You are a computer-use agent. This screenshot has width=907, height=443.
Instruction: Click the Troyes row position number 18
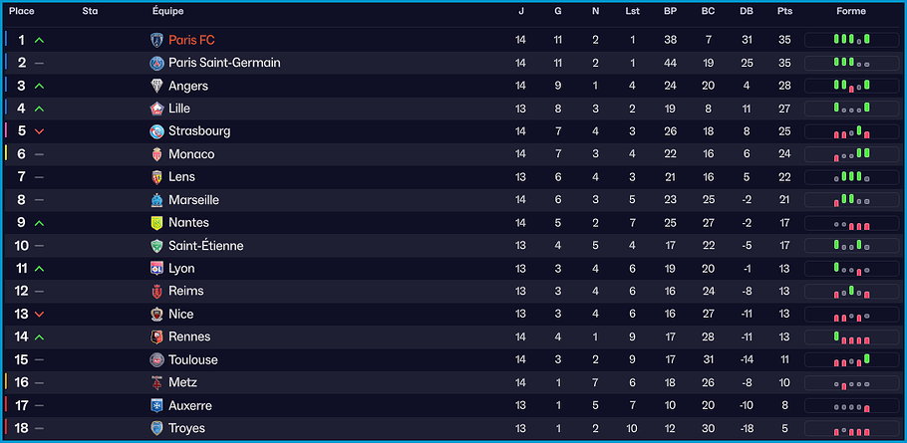click(21, 429)
